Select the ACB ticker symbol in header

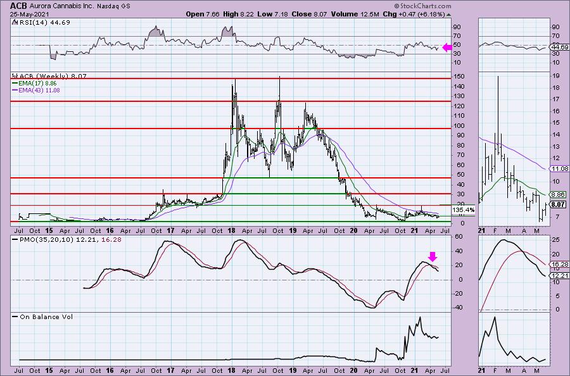click(18, 6)
